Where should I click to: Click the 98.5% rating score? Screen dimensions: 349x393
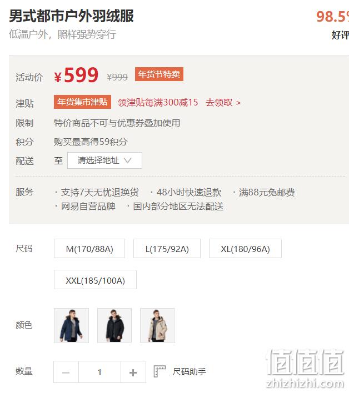tap(332, 17)
